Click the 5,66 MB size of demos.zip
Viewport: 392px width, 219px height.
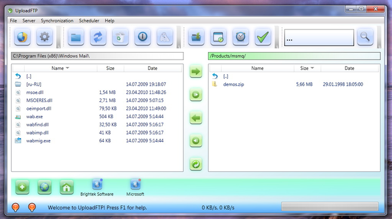click(x=304, y=84)
